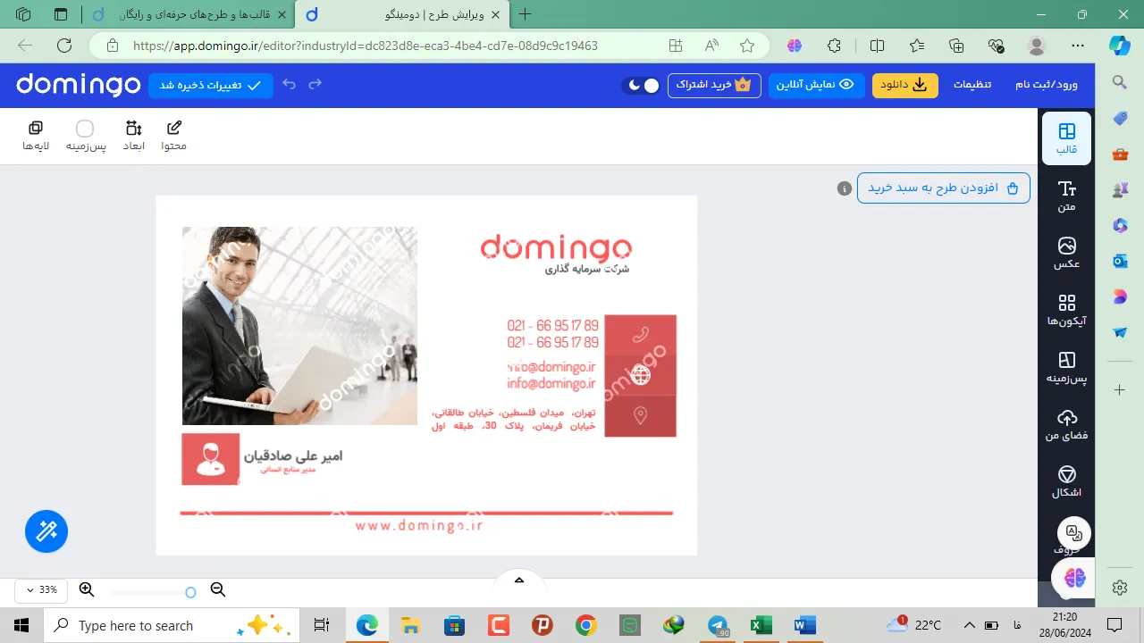Open the قالب templates panel
The image size is (1144, 643).
click(x=1066, y=138)
